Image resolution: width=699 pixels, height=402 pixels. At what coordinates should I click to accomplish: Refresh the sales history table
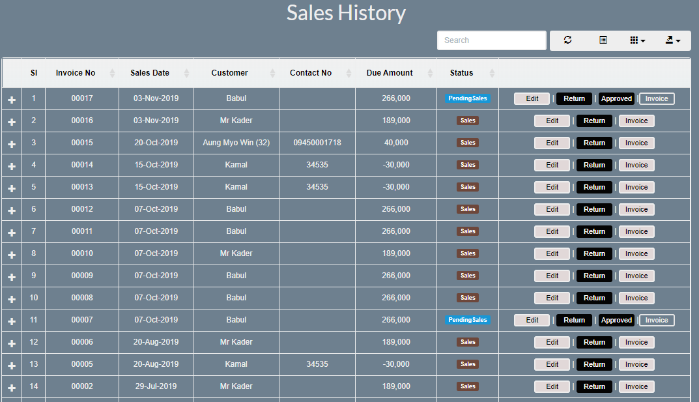pyautogui.click(x=567, y=40)
